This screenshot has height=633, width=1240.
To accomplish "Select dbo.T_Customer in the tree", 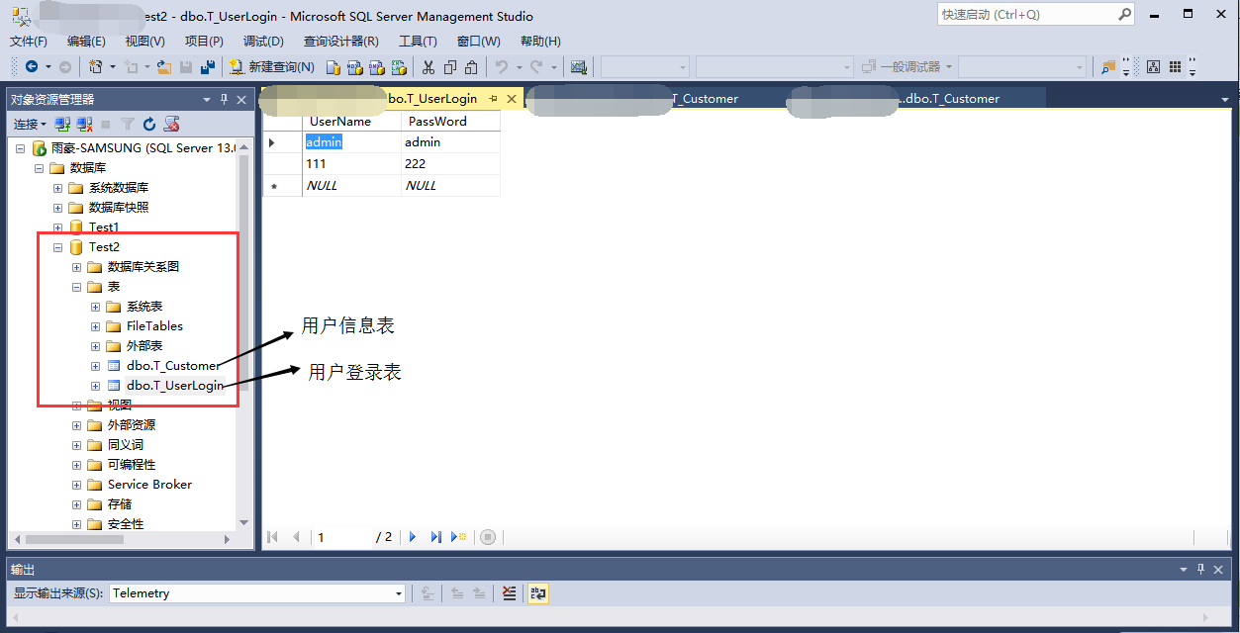I will coord(173,366).
